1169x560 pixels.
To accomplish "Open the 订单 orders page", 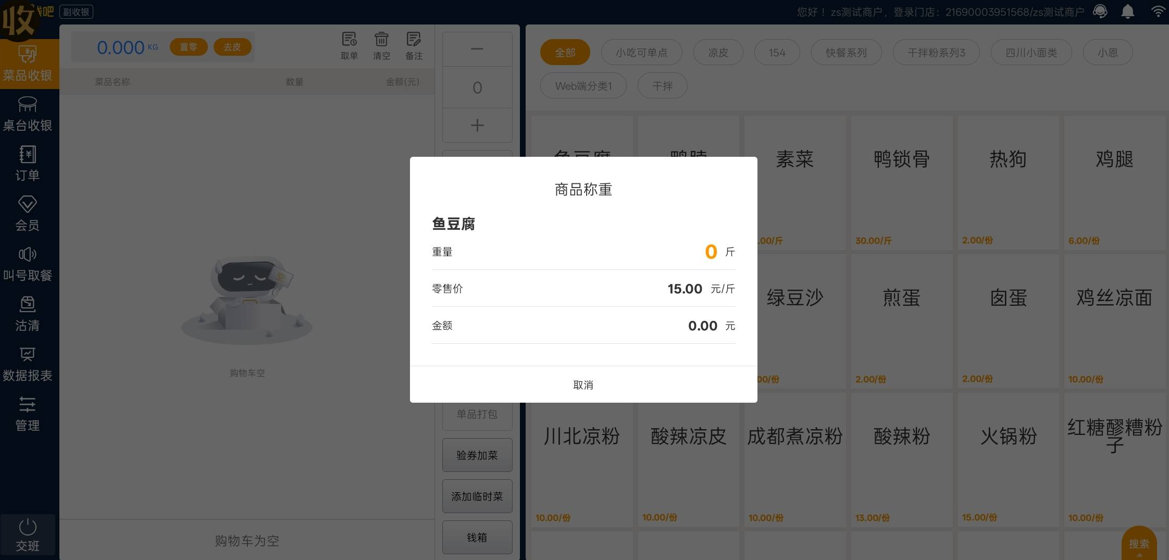I will 28,164.
